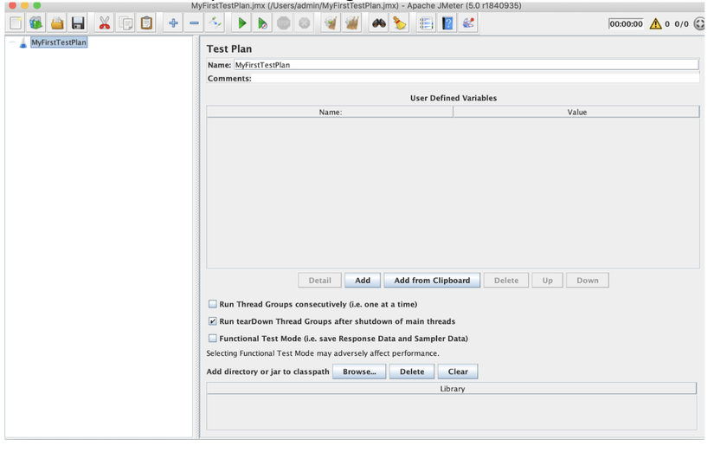Add a user defined variable with Add button
Viewport: 714px width, 459px height.
[363, 281]
